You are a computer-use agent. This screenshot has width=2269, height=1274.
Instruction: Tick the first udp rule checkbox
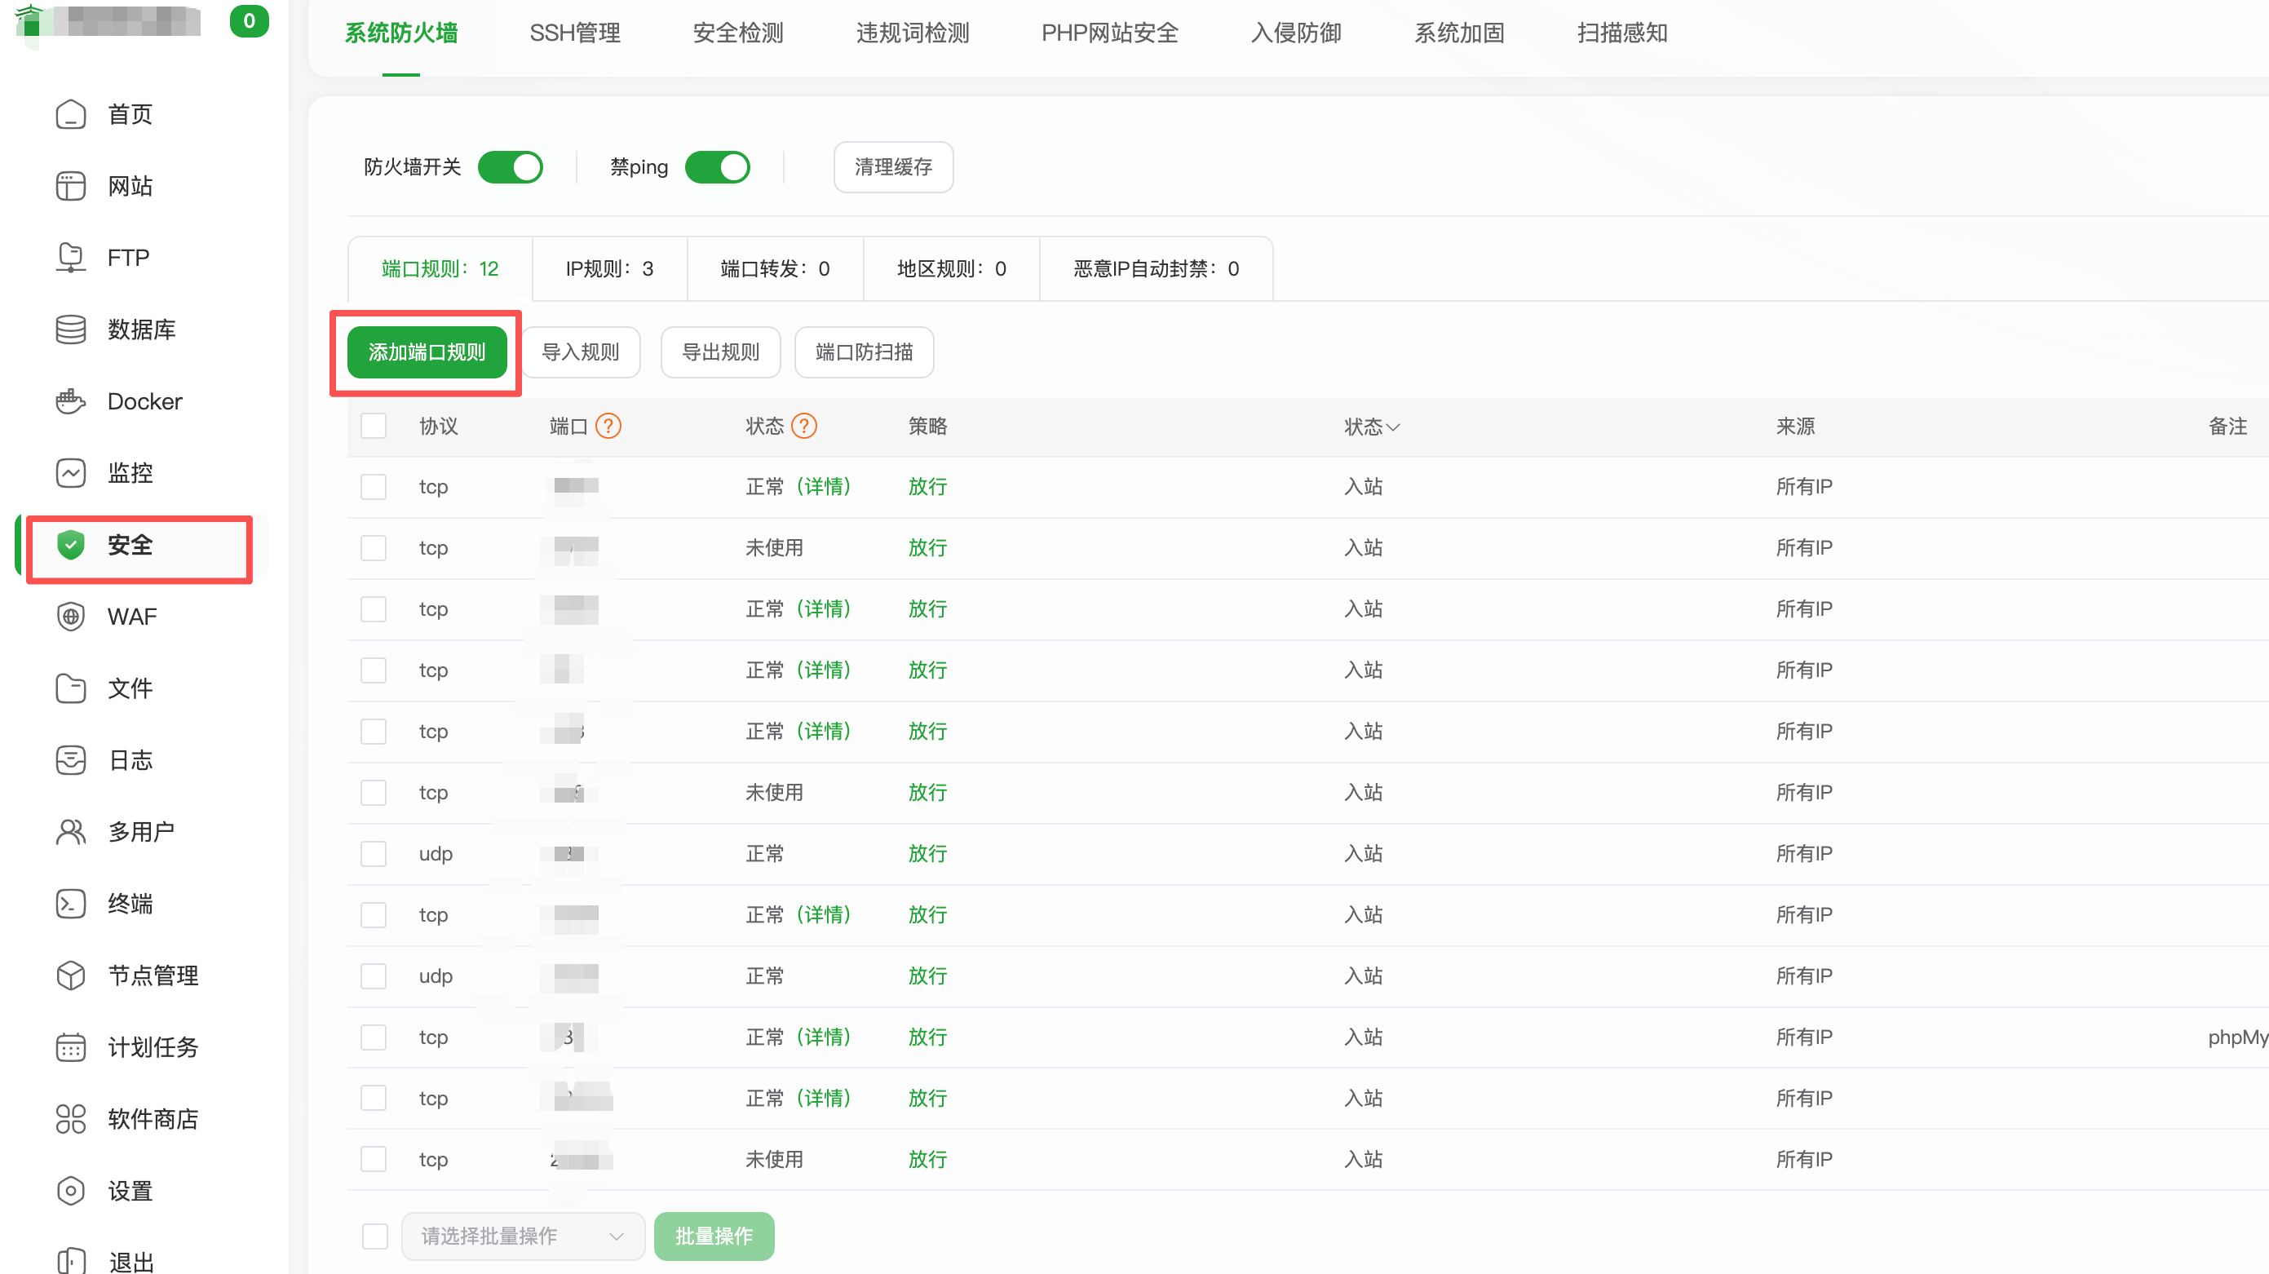click(x=374, y=854)
